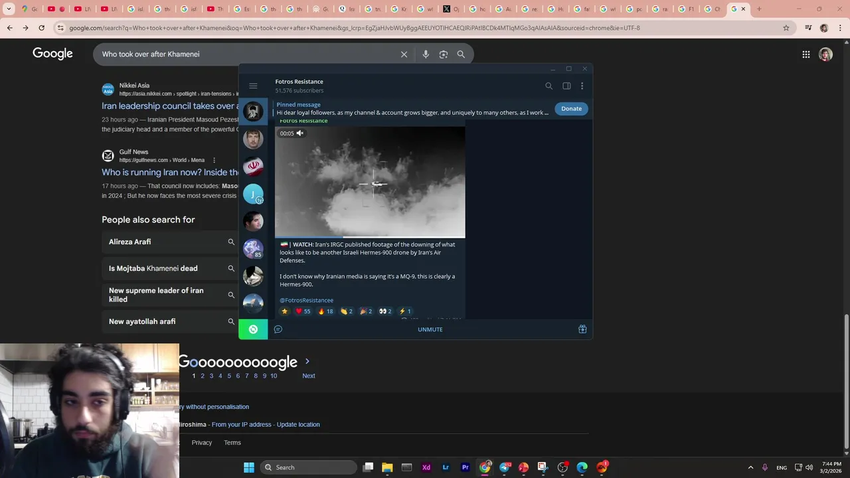850x478 pixels.
Task: Switch to the X (Twitter) tab
Action: click(451, 9)
